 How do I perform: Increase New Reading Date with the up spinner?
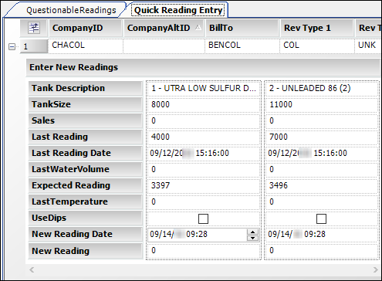click(252, 232)
